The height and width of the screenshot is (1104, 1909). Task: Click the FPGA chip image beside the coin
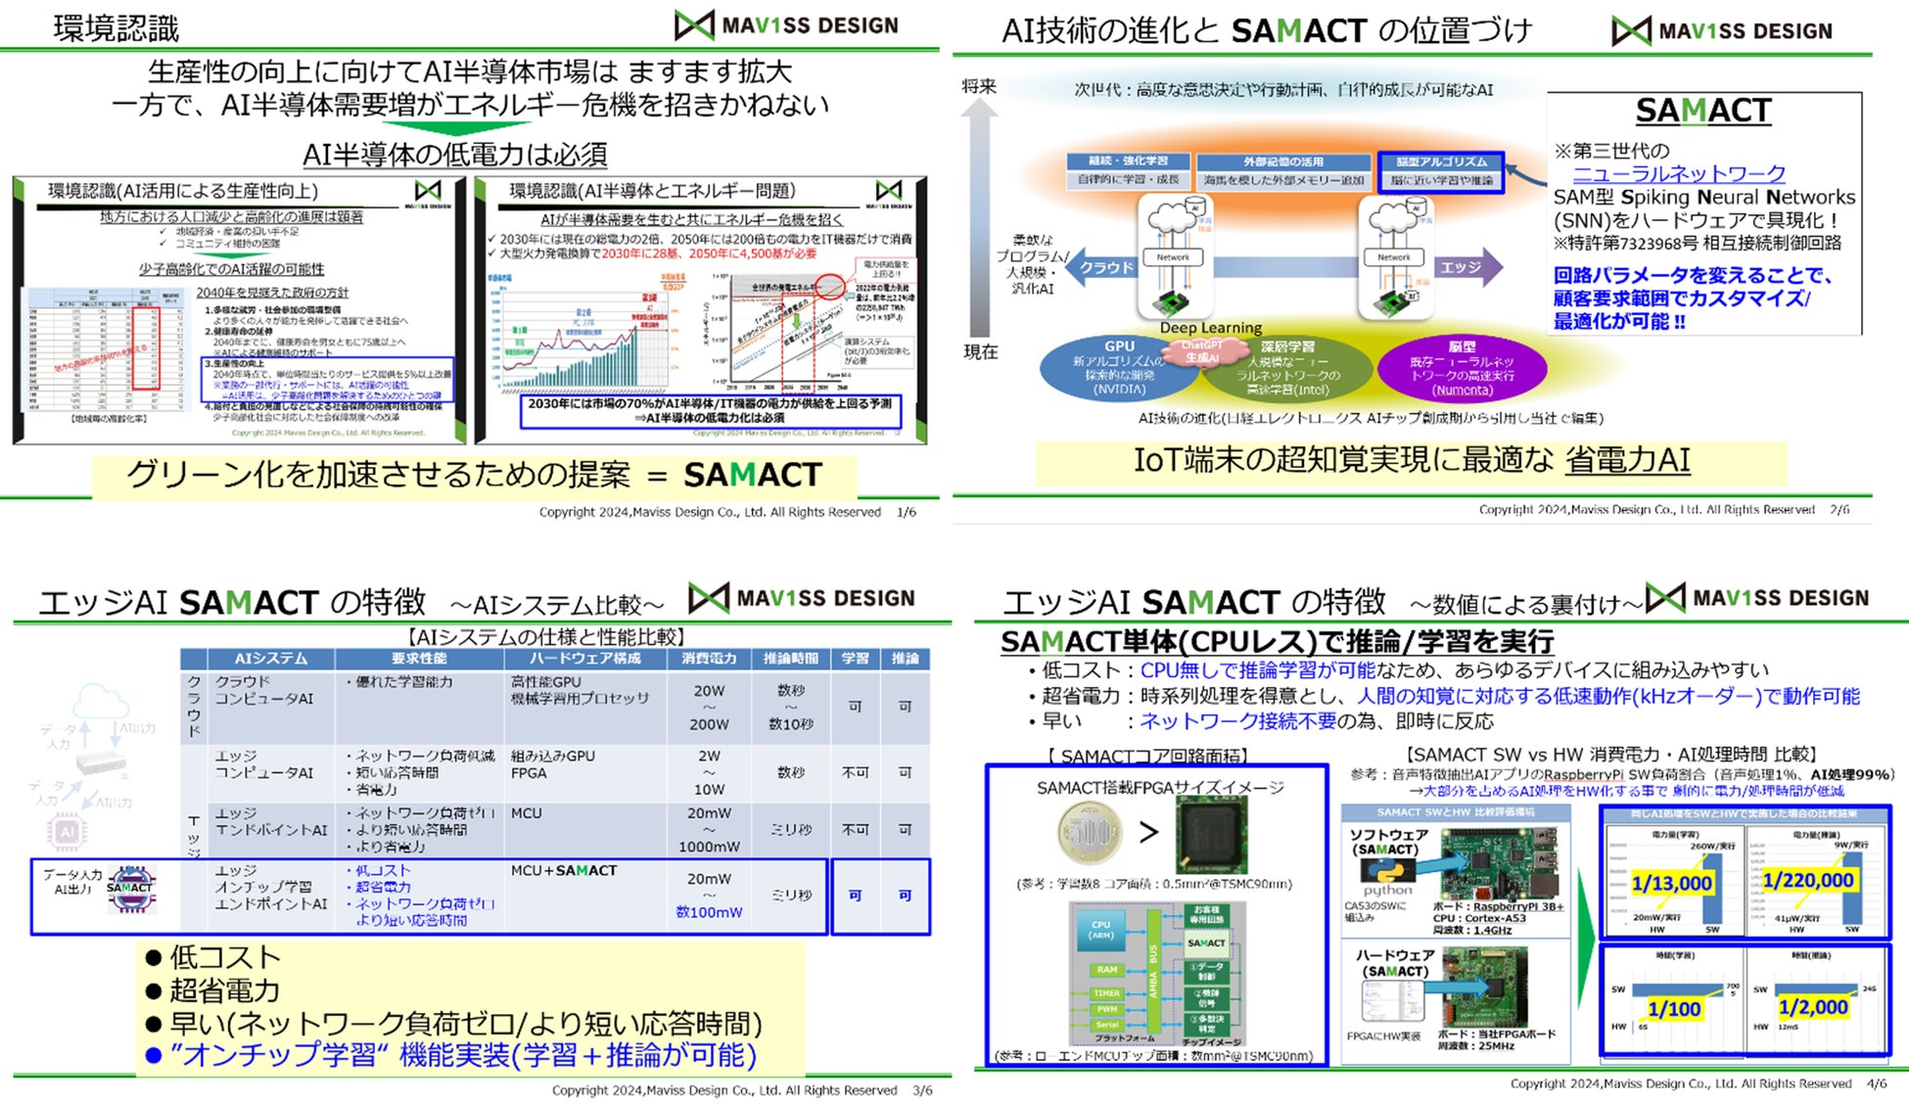point(1210,835)
